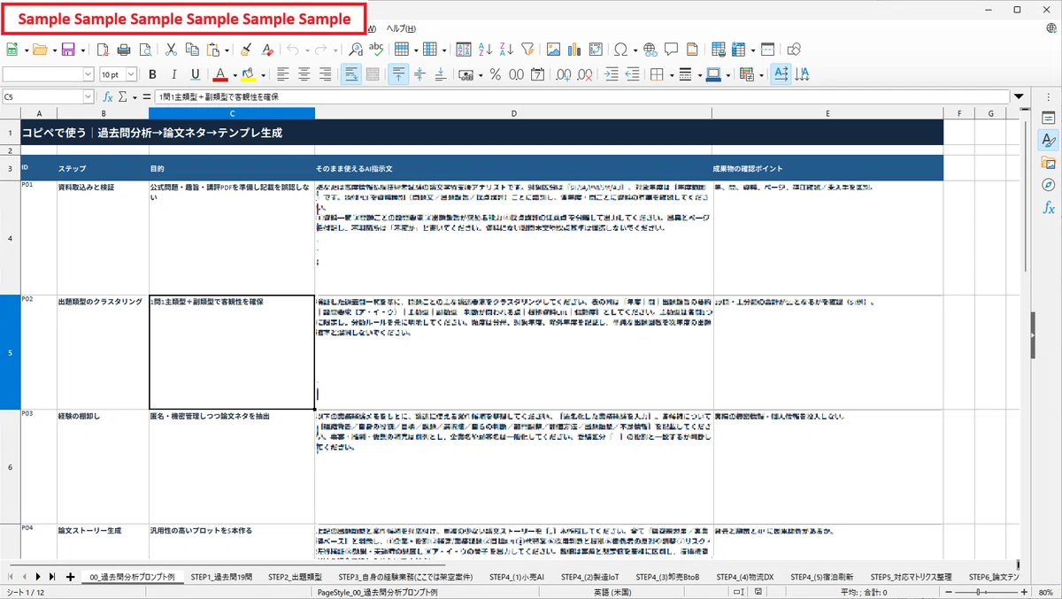
Task: Click the Increase Indent icon
Action: (x=612, y=74)
